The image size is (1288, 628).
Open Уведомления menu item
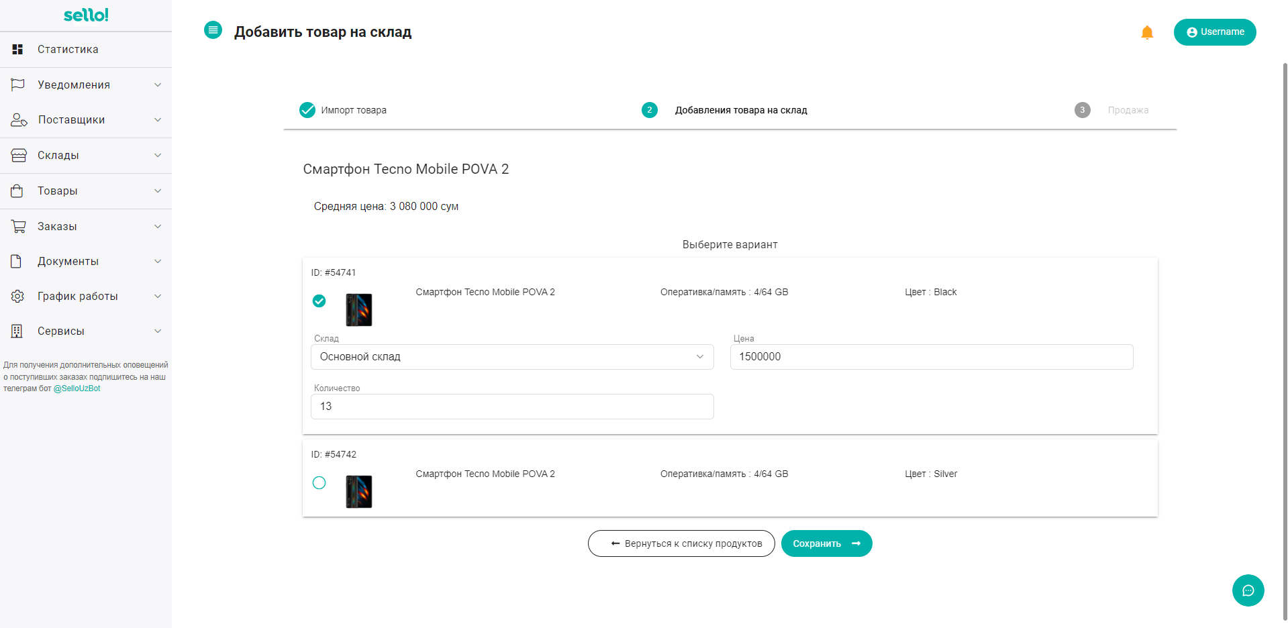tap(86, 85)
